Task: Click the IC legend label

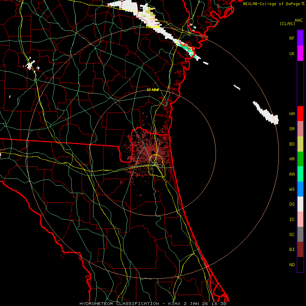Action: [292, 220]
